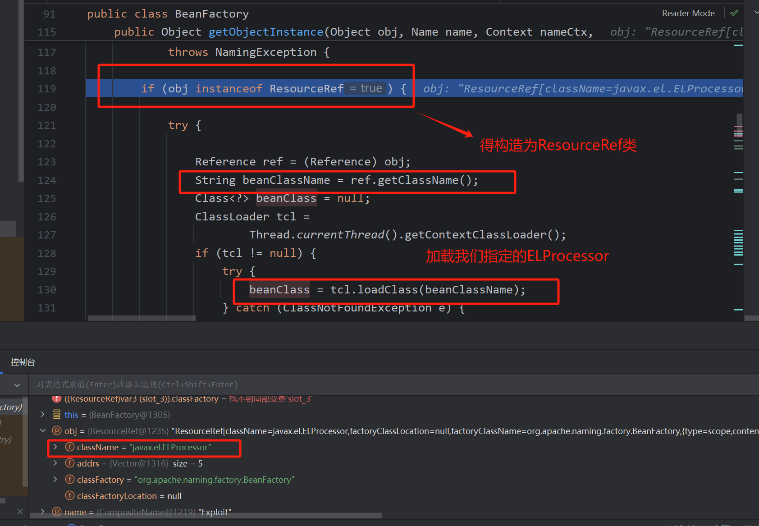Select the 'classFactoryLocation = null' row
The image size is (759, 526).
[129, 496]
